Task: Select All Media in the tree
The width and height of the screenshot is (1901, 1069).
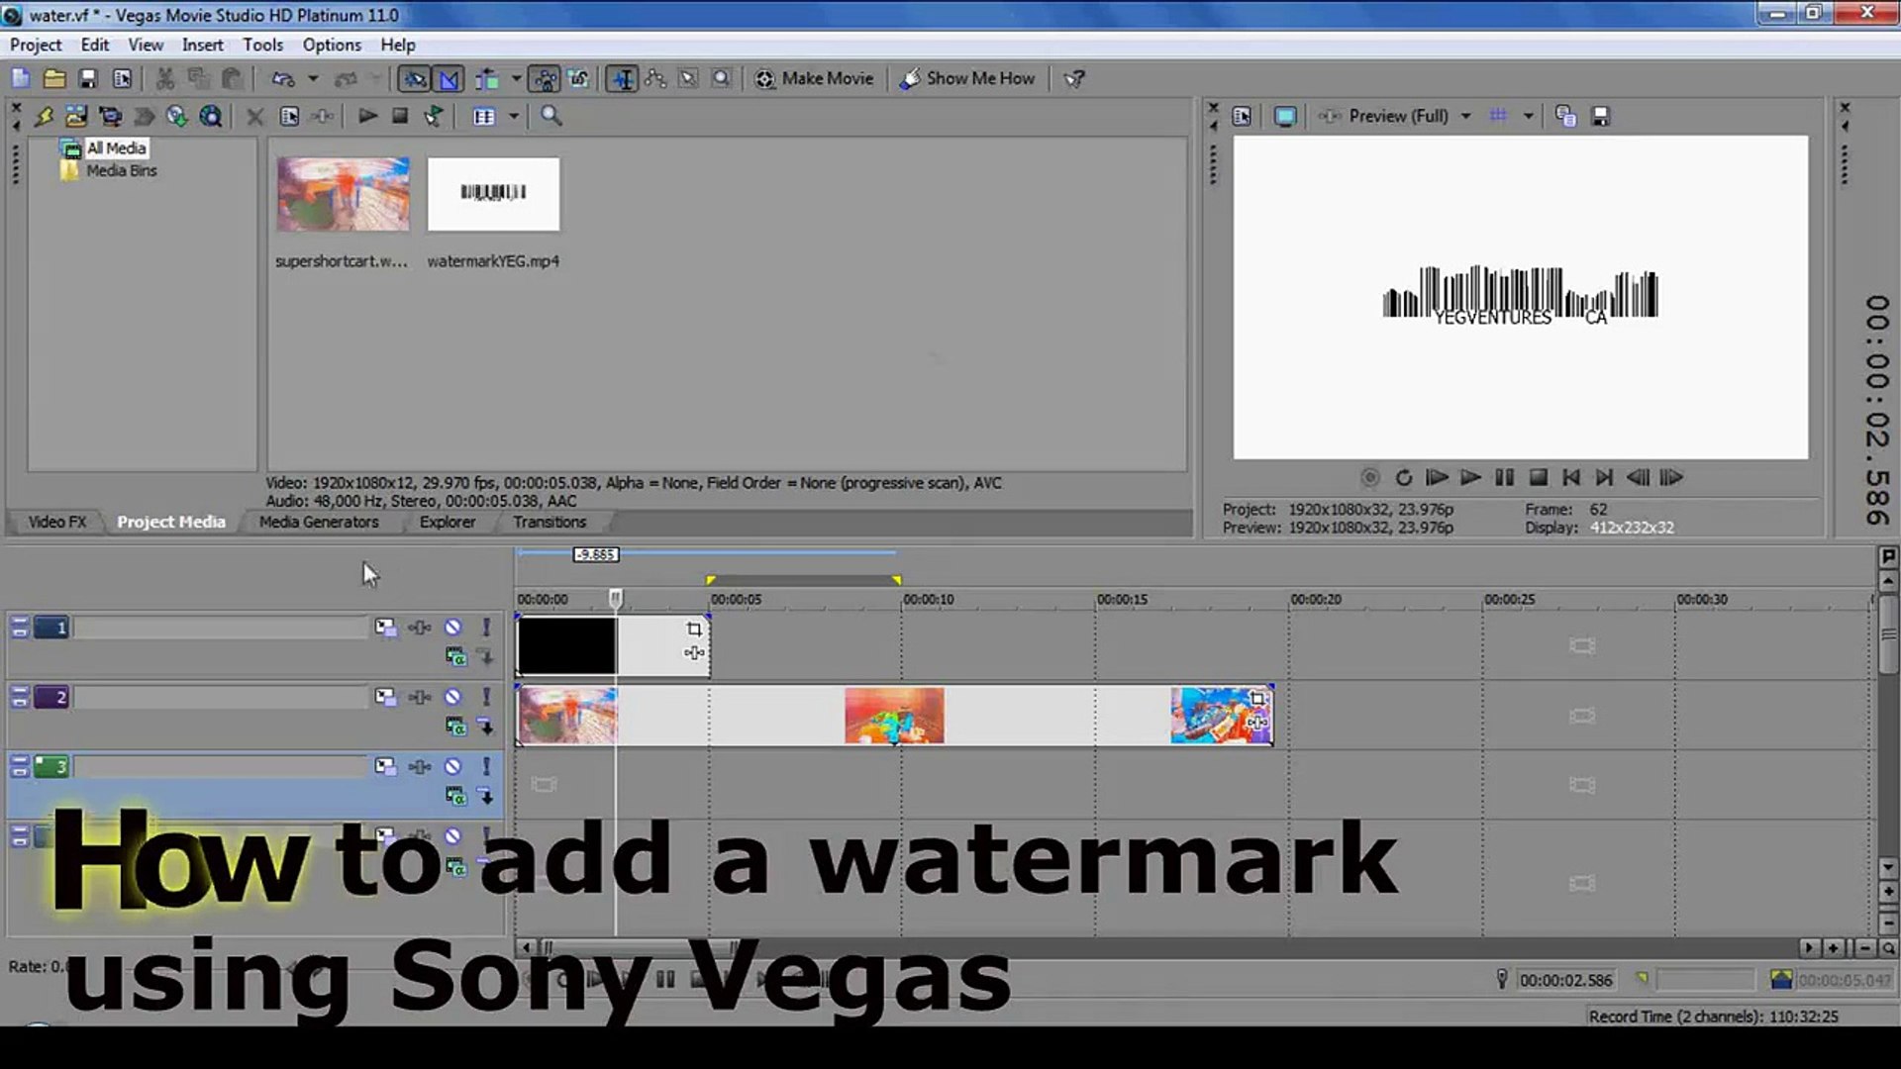Action: coord(116,147)
